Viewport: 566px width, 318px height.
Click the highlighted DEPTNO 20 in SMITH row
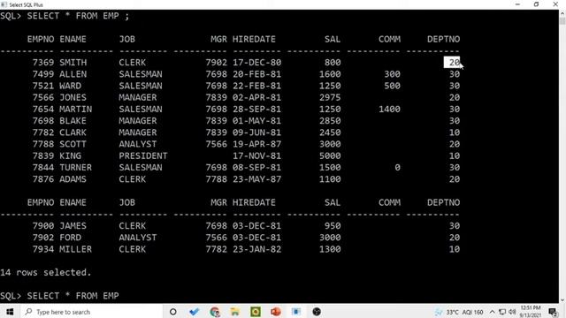[x=452, y=63]
